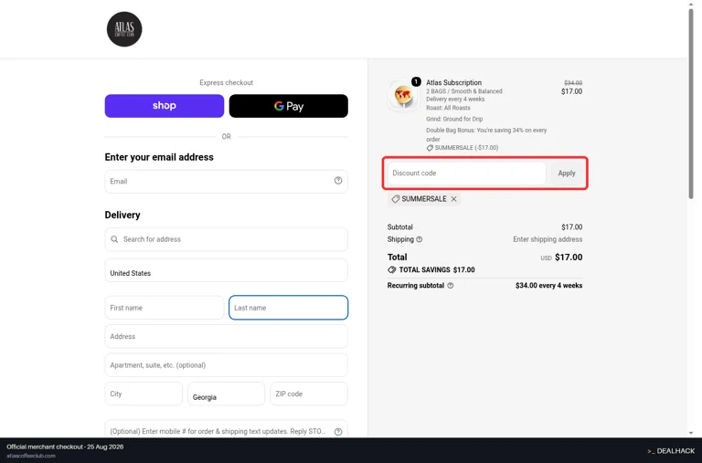
Task: Click the SUMMERSALE tag icon chip
Action: coord(395,199)
